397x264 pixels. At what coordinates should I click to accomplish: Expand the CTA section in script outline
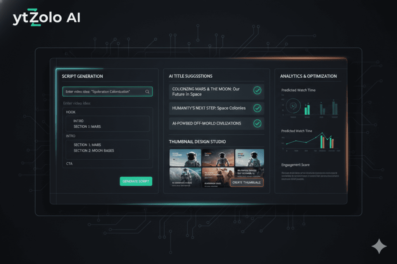[x=69, y=164]
